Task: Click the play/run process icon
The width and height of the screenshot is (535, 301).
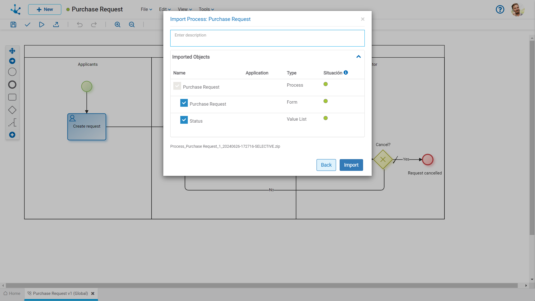Action: [42, 25]
